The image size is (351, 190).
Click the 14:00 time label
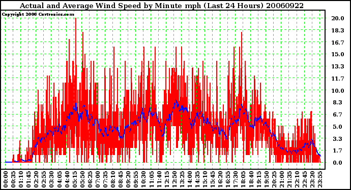click(x=189, y=179)
